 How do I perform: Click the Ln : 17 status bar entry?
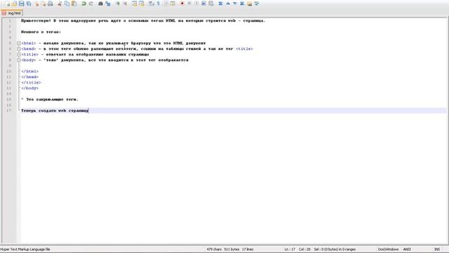click(x=290, y=249)
